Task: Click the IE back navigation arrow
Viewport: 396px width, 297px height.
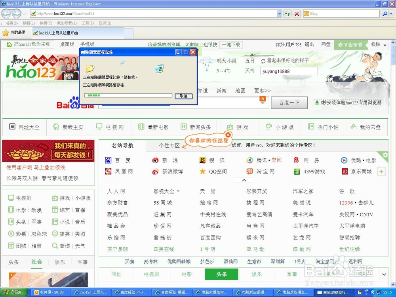Action: 6,13
